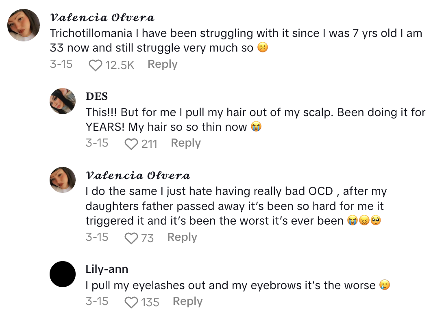Click Reply under Lily-ann's comment
The width and height of the screenshot is (444, 320).
pyautogui.click(x=187, y=301)
